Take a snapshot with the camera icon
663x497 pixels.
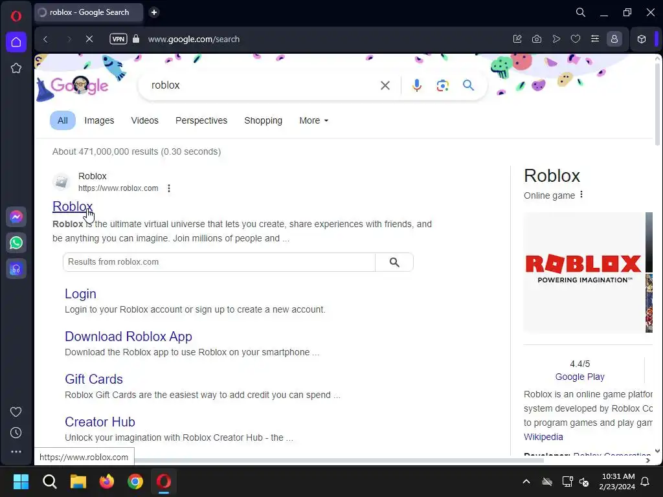tap(537, 39)
